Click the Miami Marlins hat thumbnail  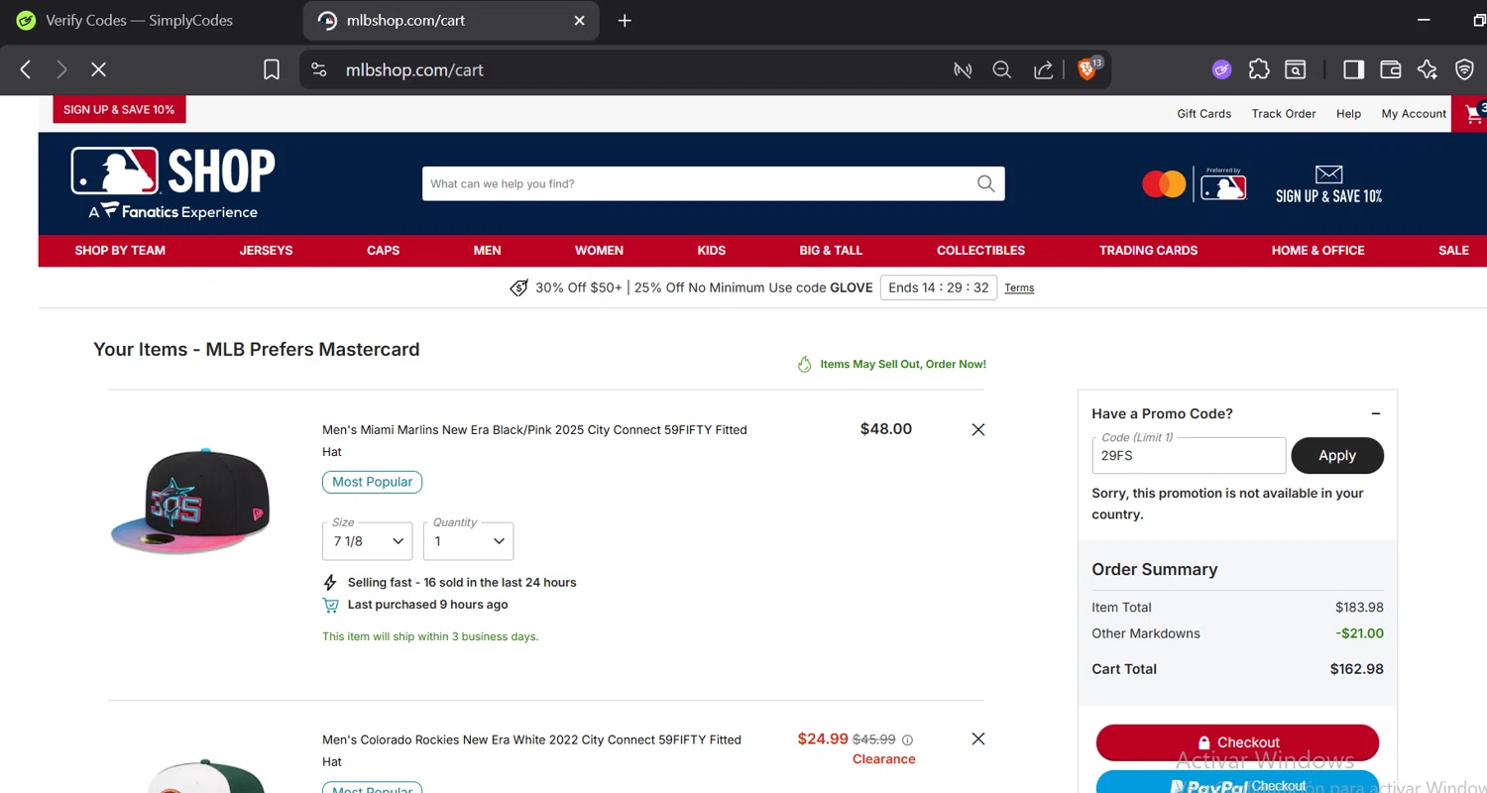190,501
